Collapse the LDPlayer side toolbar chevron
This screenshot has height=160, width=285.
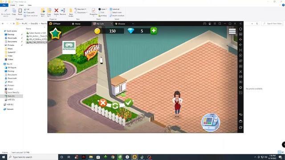pyautogui.click(x=240, y=24)
